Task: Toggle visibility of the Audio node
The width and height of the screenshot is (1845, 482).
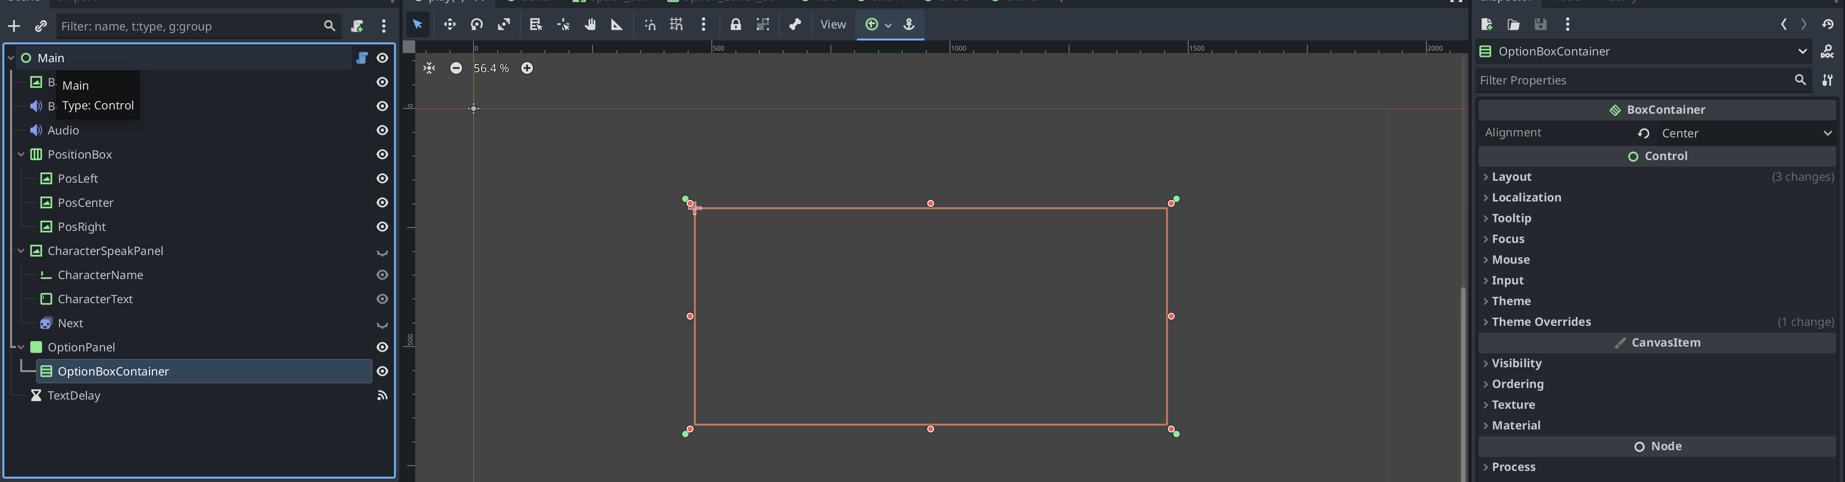Action: coord(382,130)
